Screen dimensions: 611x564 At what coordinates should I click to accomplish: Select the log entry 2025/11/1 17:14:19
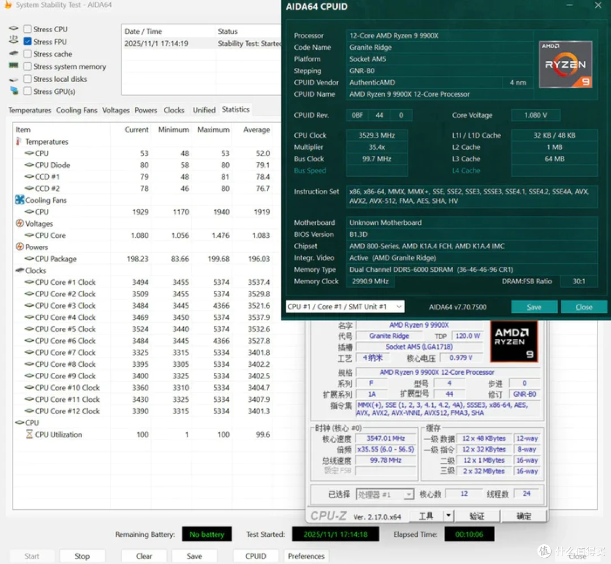pyautogui.click(x=201, y=43)
